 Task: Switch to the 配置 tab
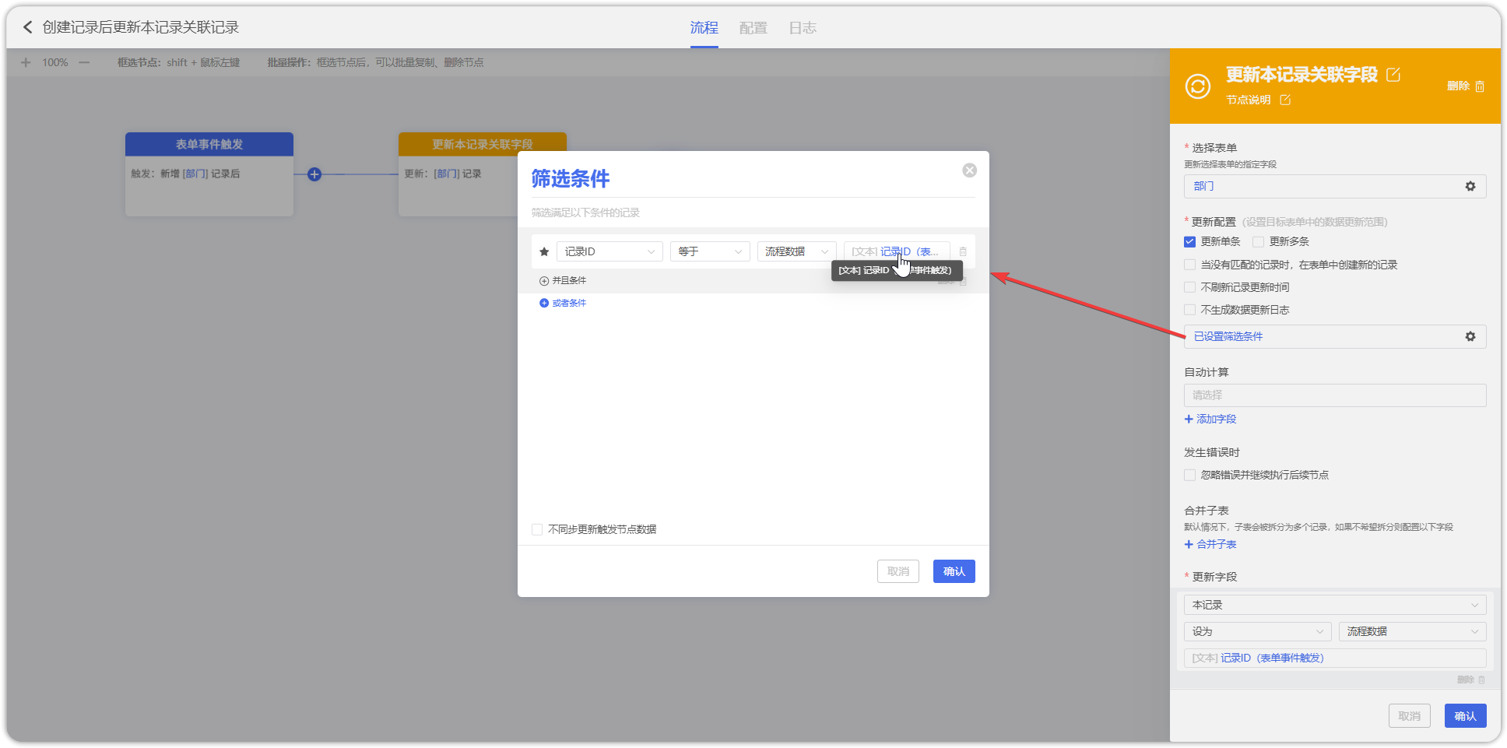click(x=753, y=28)
